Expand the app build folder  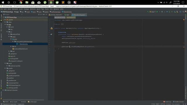7,27
